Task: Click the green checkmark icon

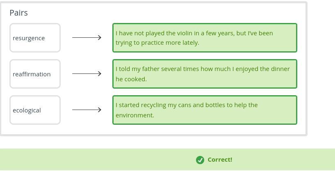Action: click(200, 160)
